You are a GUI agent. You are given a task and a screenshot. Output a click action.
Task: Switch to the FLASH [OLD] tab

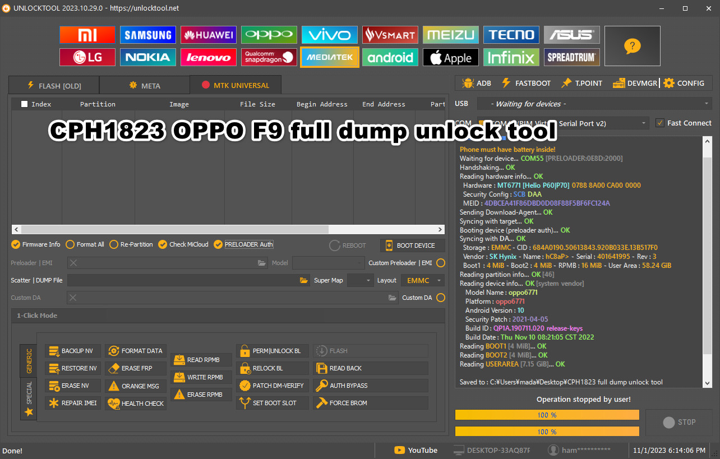point(54,86)
